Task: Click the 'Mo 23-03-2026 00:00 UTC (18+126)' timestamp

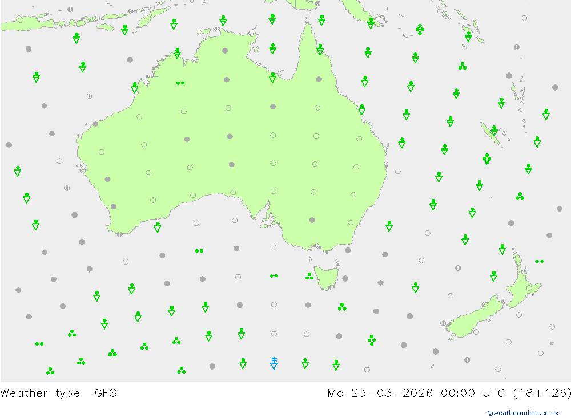Action: click(449, 393)
